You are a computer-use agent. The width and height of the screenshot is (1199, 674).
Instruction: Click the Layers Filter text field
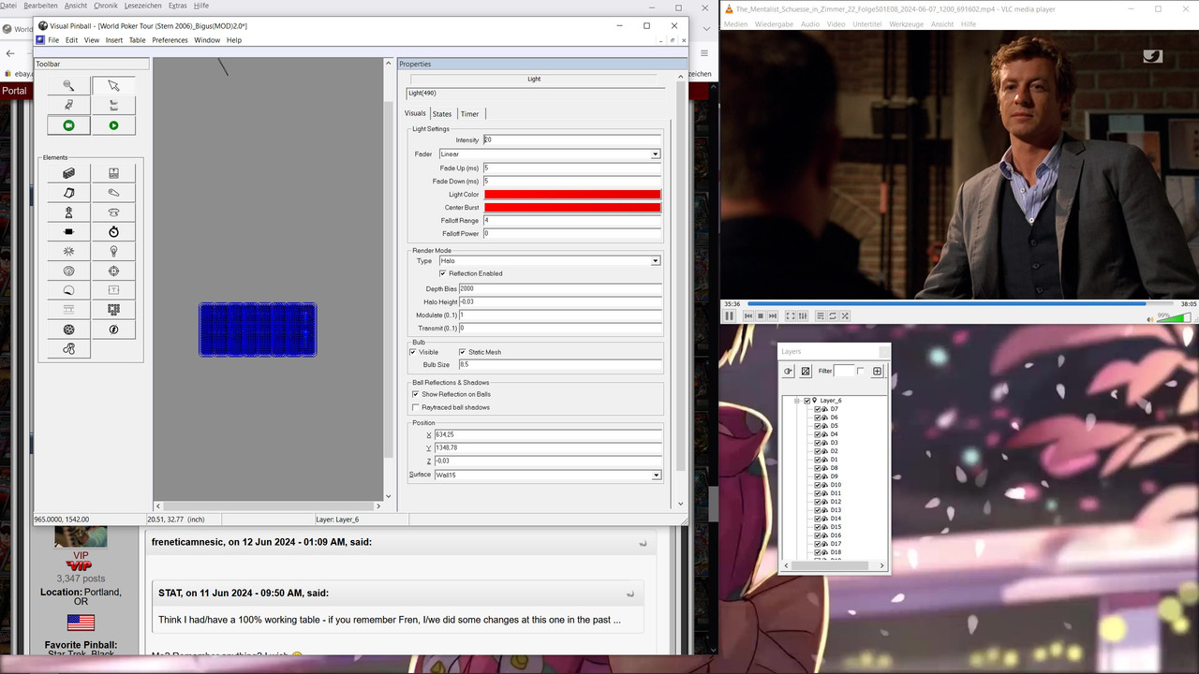pos(844,372)
